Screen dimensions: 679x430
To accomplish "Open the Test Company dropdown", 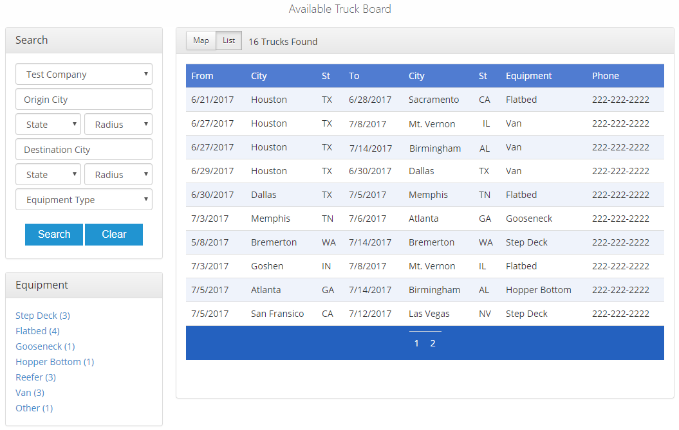I will [84, 75].
